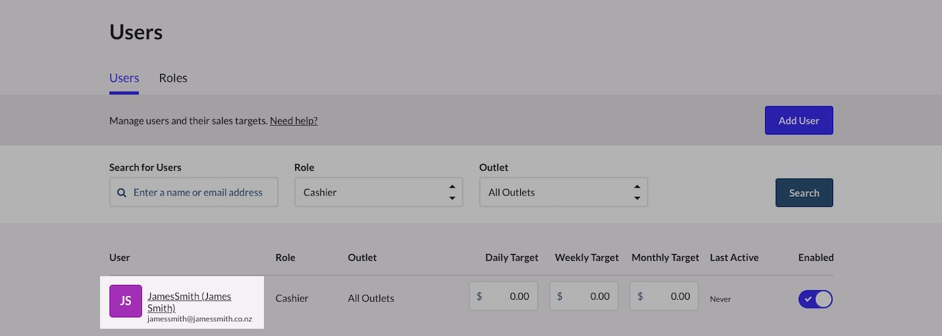This screenshot has height=336, width=942.
Task: Click the Role dropdown up-down arrows
Action: pyautogui.click(x=452, y=192)
